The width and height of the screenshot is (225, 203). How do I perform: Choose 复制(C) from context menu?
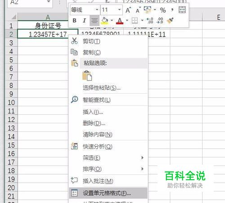coord(108,52)
